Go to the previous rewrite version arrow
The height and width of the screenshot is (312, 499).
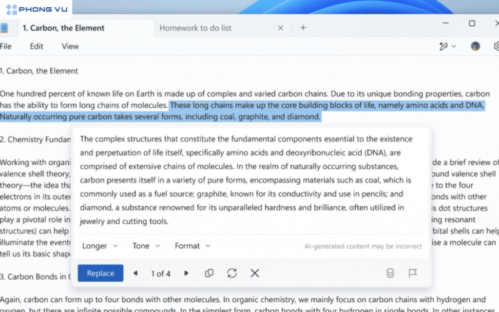click(x=135, y=273)
